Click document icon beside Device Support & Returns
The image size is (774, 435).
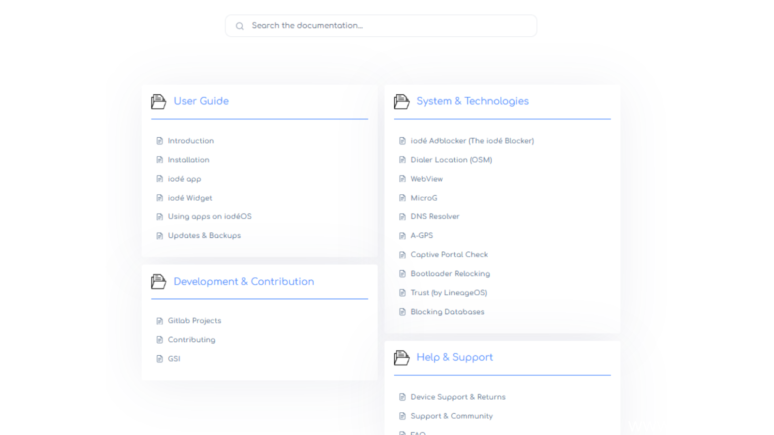click(402, 397)
